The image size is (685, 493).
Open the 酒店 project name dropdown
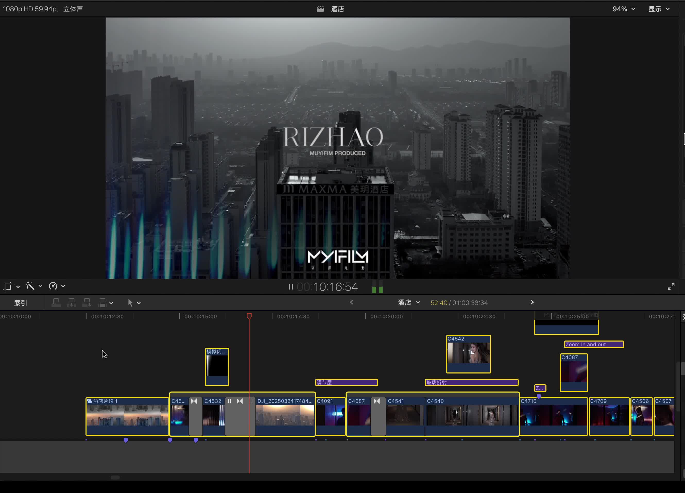click(409, 302)
